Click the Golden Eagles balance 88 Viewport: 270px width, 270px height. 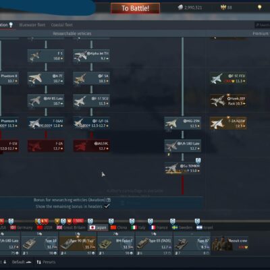pyautogui.click(x=226, y=7)
